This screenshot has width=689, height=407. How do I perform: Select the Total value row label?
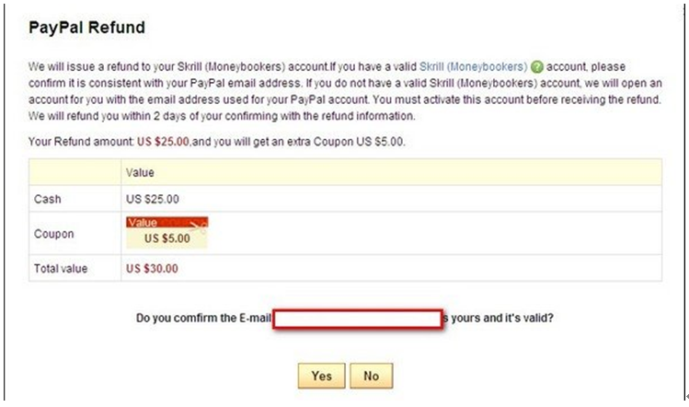(x=61, y=268)
